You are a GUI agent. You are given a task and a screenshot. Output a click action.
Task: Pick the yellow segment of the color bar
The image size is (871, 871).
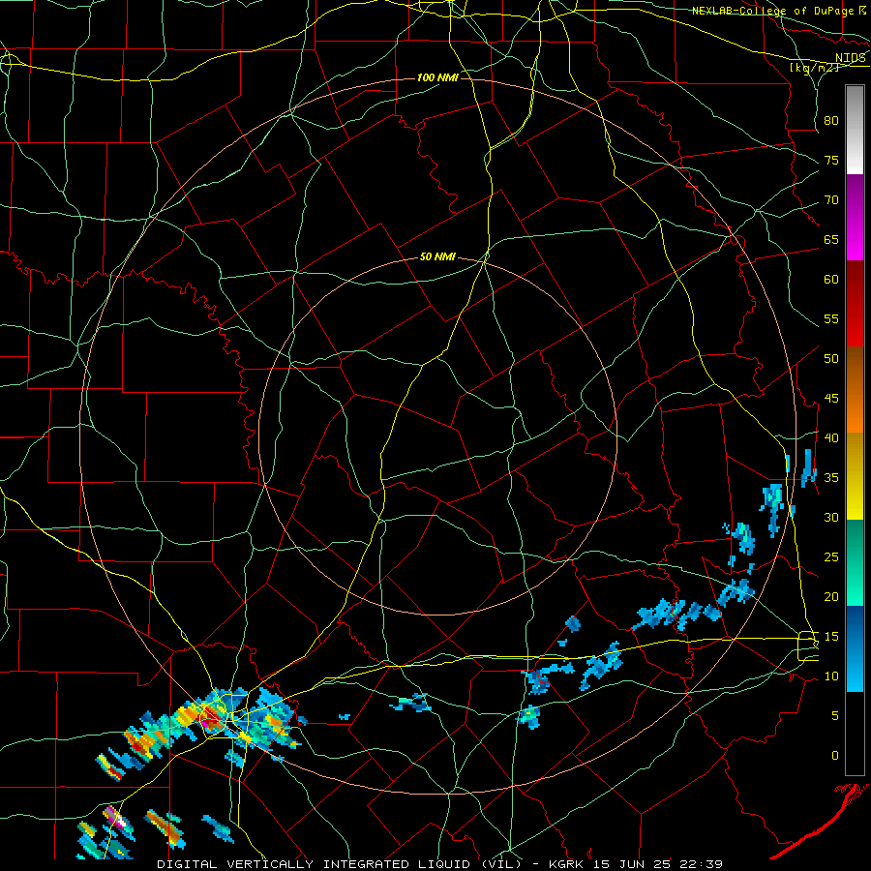click(x=855, y=476)
